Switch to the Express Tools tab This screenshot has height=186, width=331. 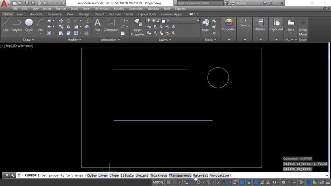147,14
